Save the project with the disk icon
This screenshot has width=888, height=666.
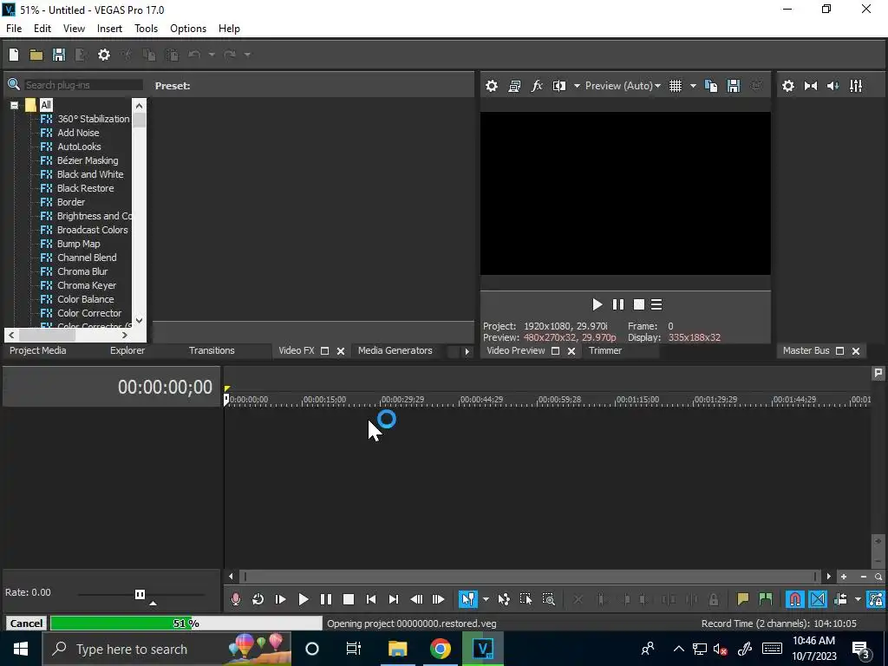coord(59,55)
